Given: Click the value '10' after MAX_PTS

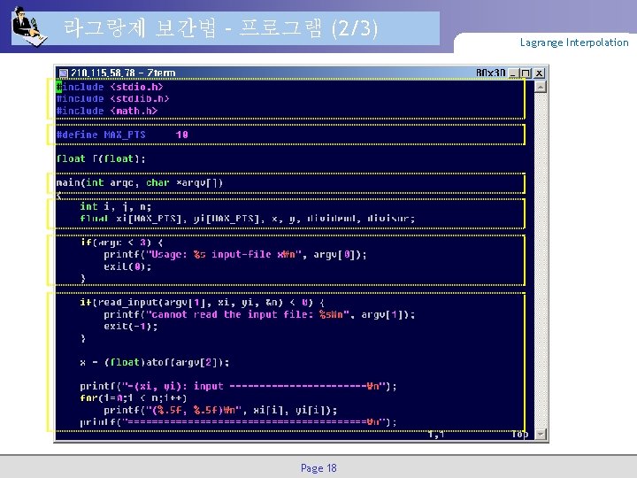Looking at the screenshot, I should (x=182, y=135).
